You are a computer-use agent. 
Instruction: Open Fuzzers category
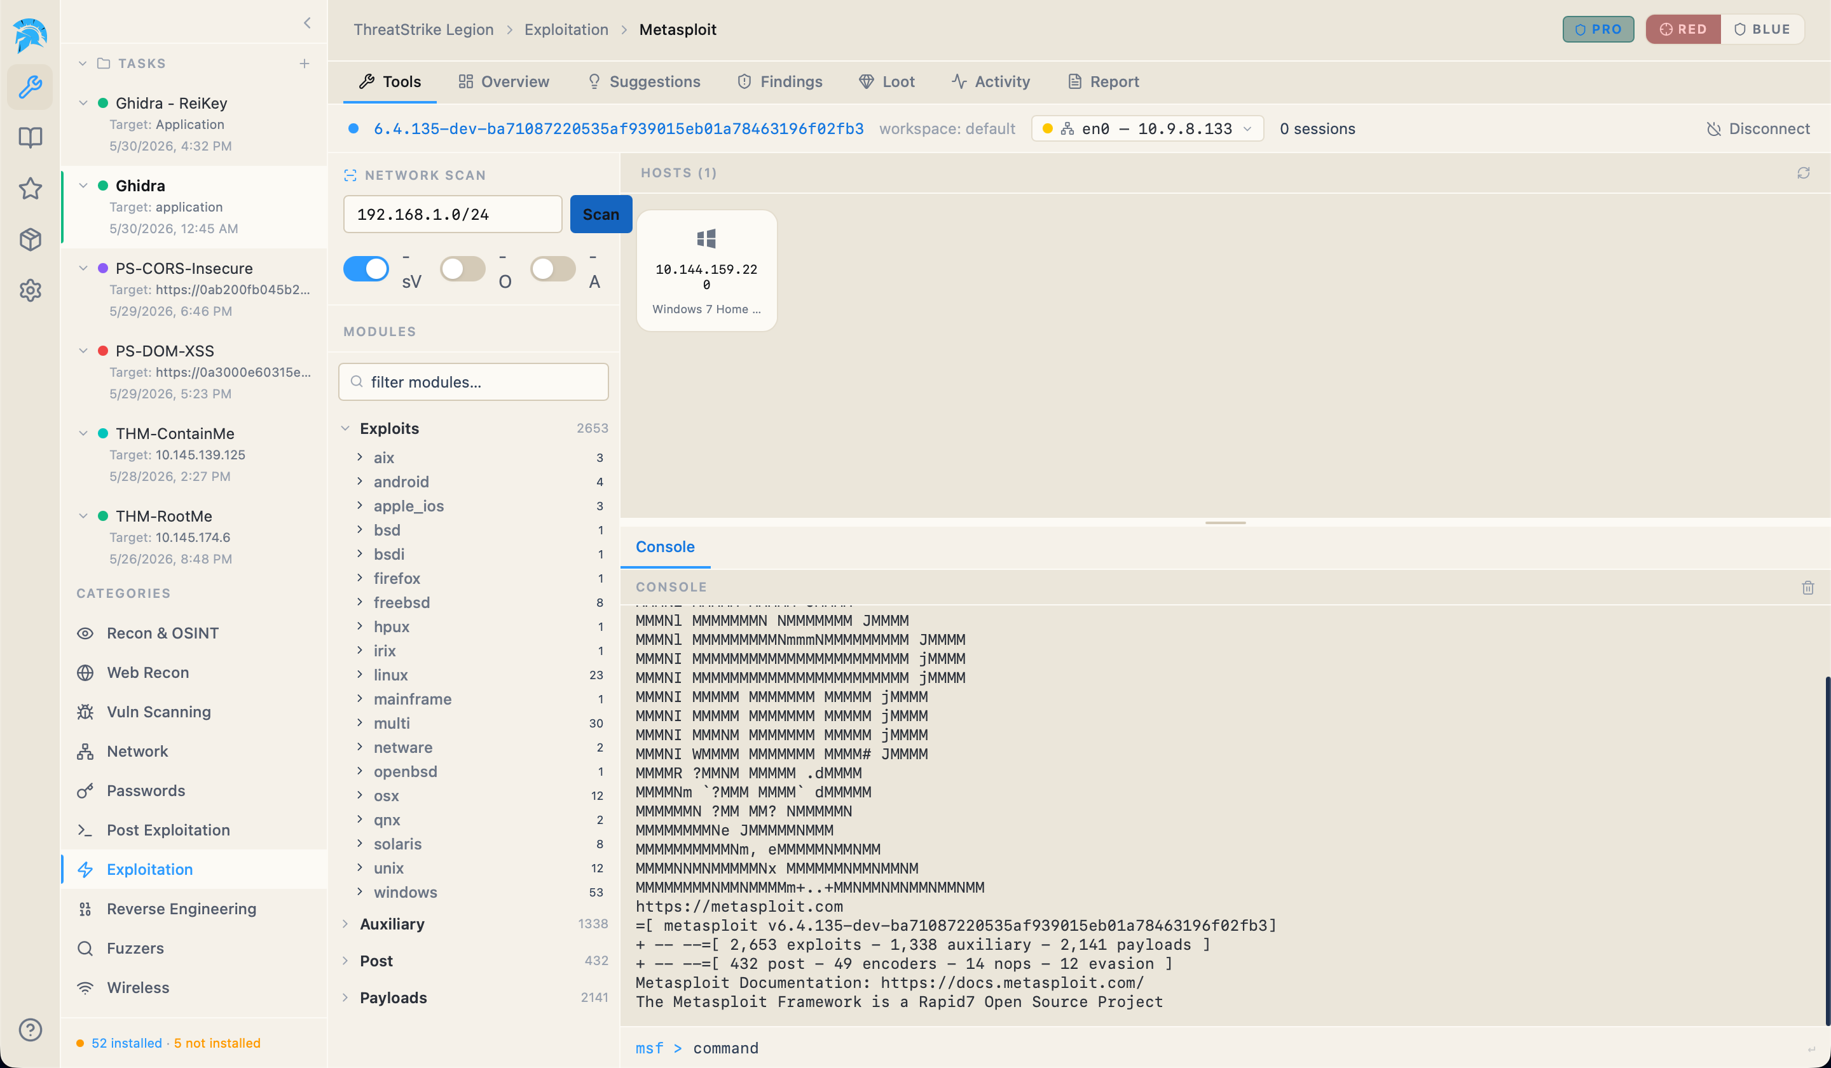point(194,948)
